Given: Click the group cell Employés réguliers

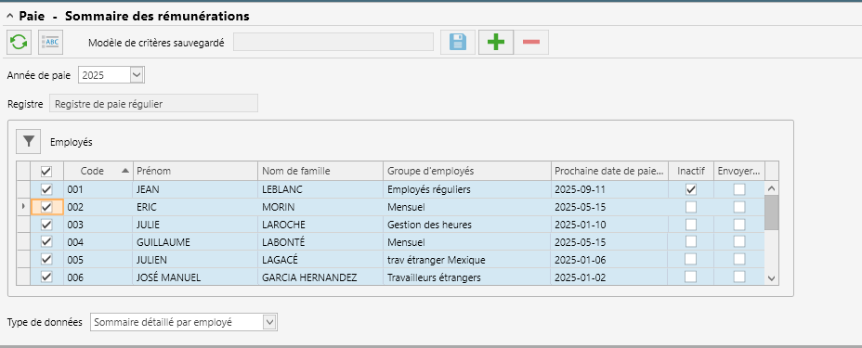Looking at the screenshot, I should 467,189.
